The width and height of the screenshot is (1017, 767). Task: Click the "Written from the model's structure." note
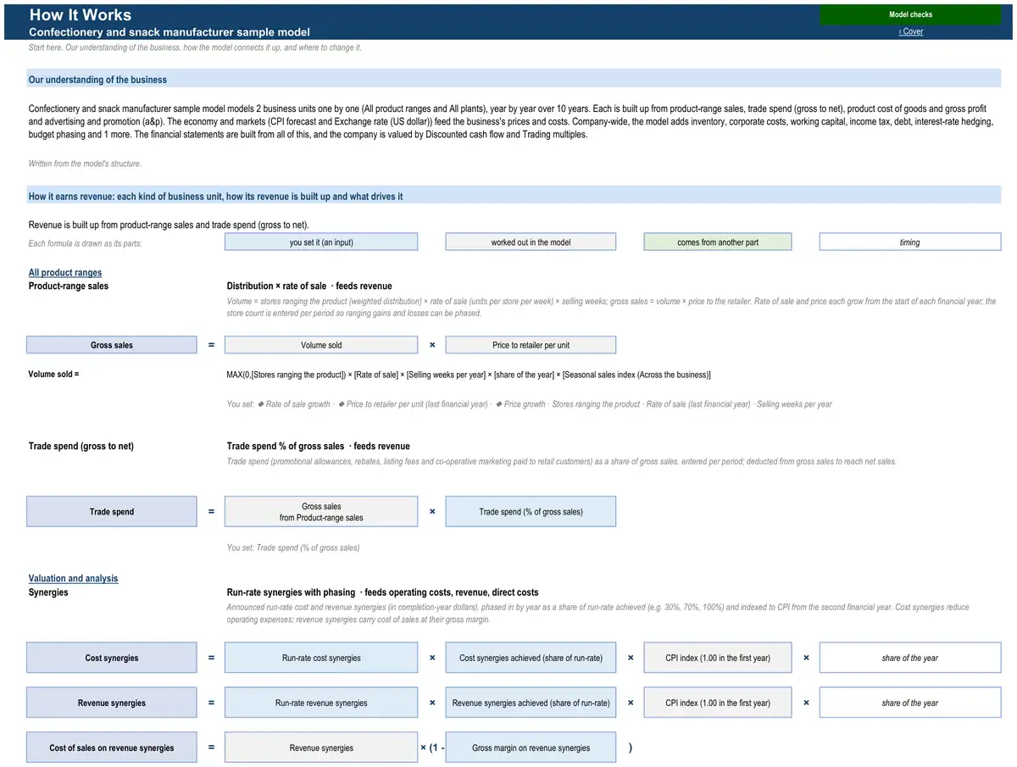86,164
